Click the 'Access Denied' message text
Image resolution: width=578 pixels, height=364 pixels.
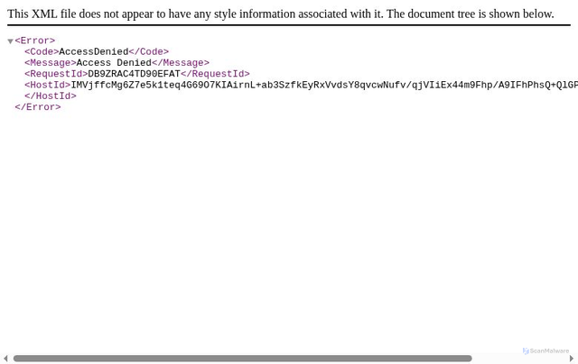(114, 63)
